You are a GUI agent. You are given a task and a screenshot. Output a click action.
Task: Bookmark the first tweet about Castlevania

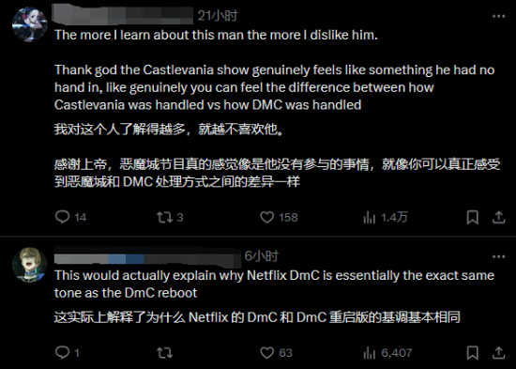[473, 217]
